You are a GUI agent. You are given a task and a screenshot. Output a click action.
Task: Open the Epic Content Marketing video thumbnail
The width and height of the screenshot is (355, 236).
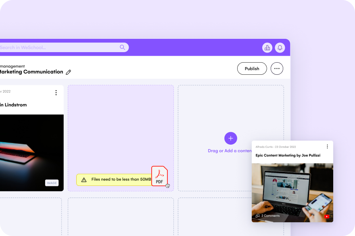[x=292, y=193]
